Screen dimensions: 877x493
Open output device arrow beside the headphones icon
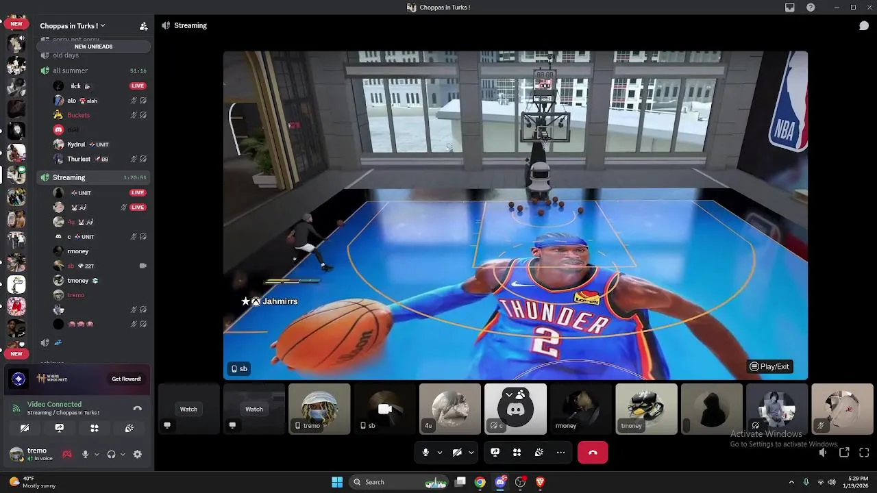(123, 454)
